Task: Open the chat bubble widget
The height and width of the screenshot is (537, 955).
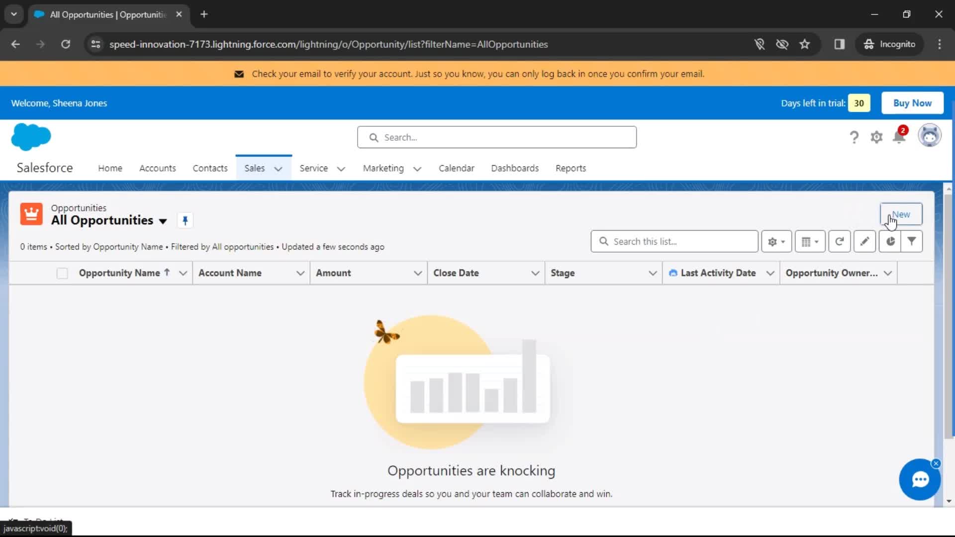Action: point(920,479)
